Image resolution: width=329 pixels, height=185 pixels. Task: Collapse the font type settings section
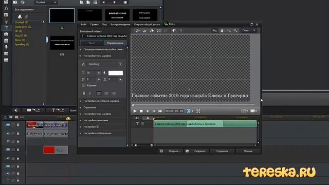click(x=80, y=56)
